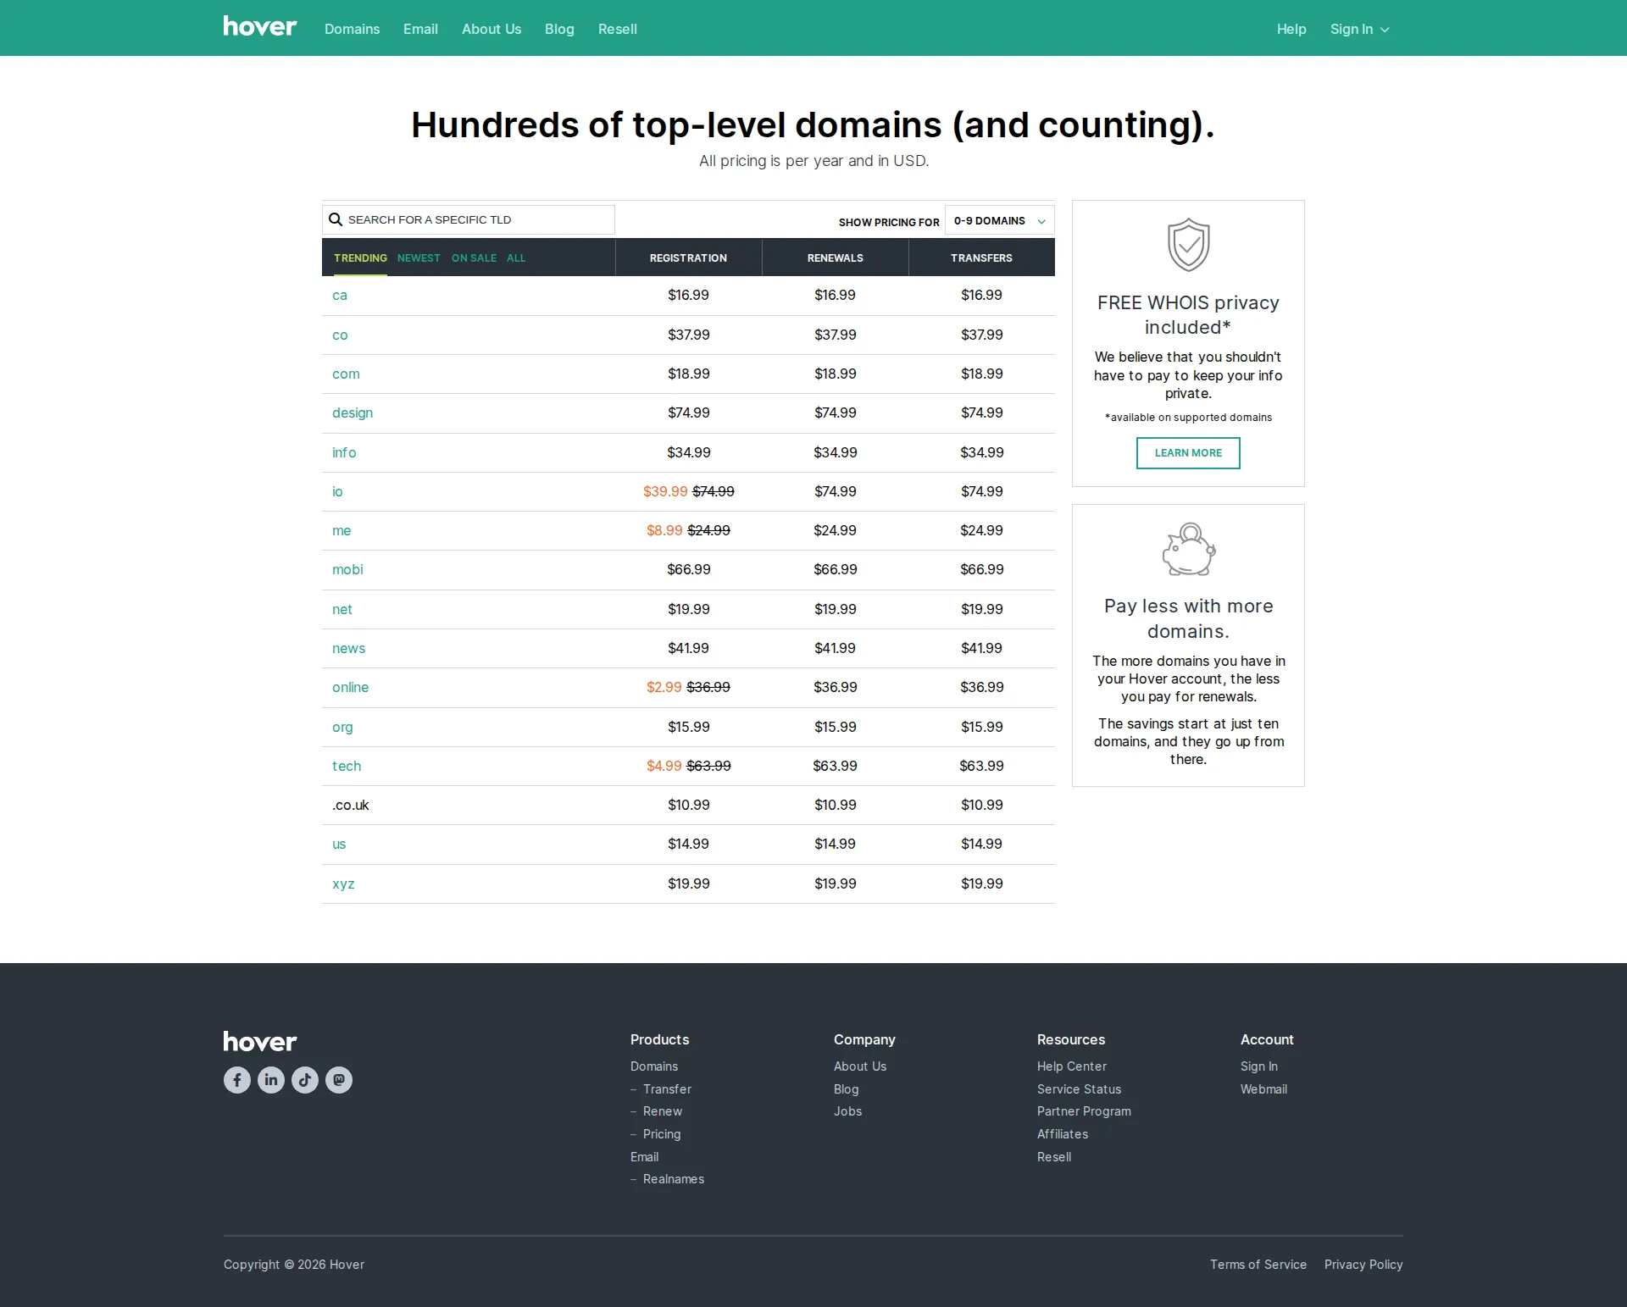Open Hover's TikTok page icon
1627x1307 pixels.
point(305,1080)
